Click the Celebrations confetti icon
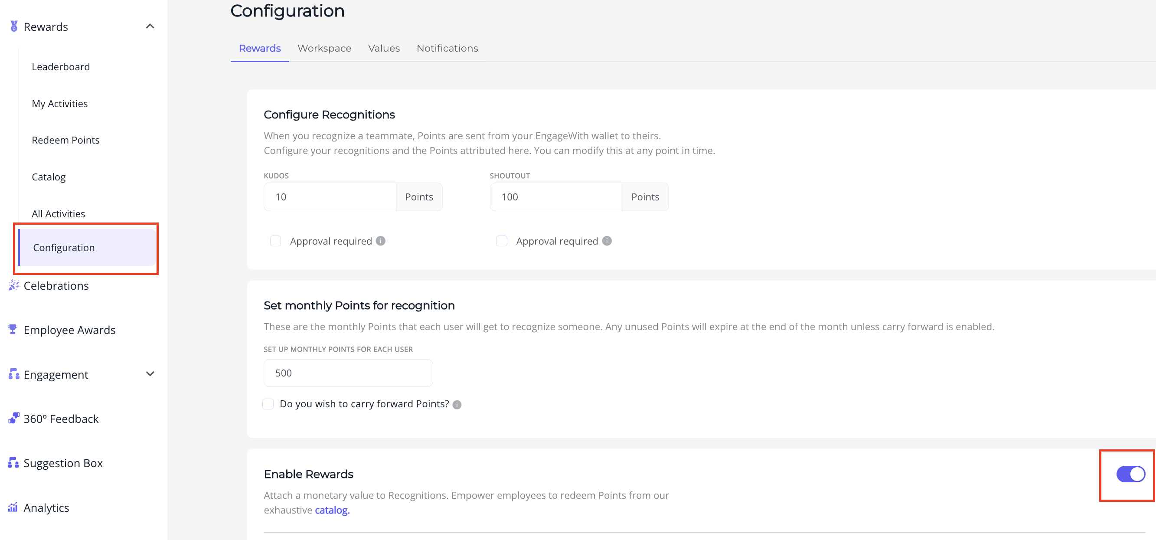Screen dimensions: 1156x540 coord(14,285)
